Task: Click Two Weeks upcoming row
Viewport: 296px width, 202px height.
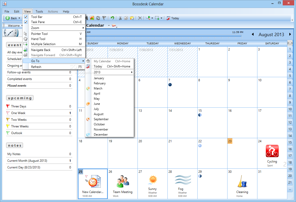Action: pos(39,120)
